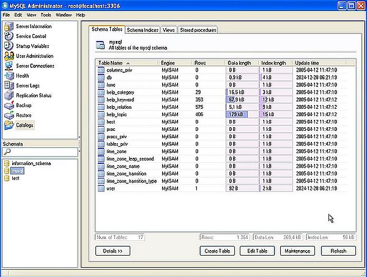This screenshot has height=277, width=367.
Task: Open the Tools menu
Action: point(46,15)
